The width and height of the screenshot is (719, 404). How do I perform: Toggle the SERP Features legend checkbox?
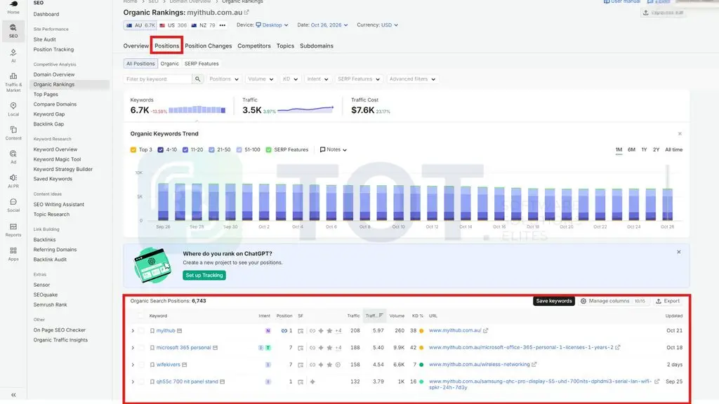[x=269, y=150]
